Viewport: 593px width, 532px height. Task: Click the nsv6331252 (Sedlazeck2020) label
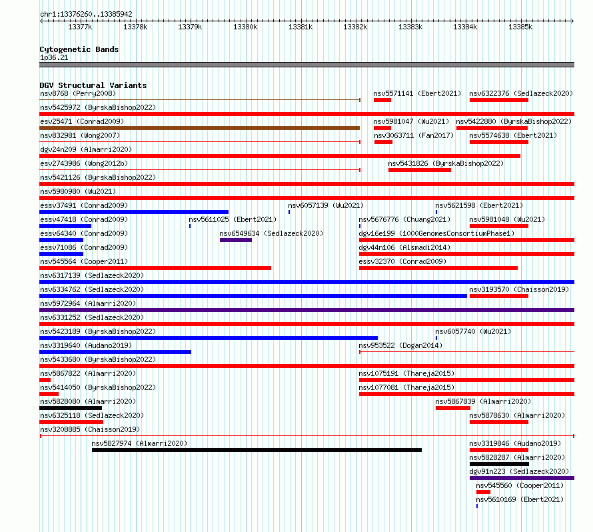pos(92,317)
